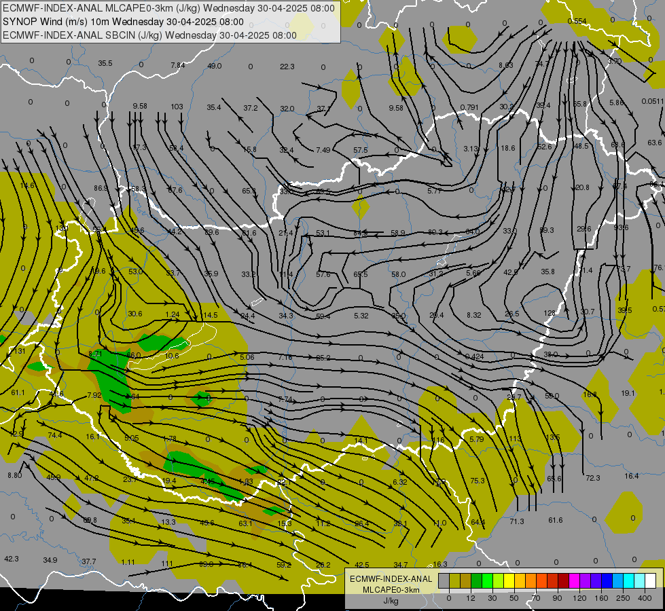Click the map value 8.32
The width and height of the screenshot is (665, 611).
click(473, 315)
